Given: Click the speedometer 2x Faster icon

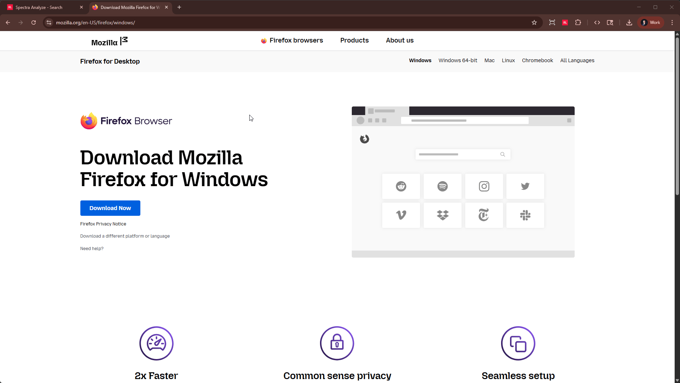Looking at the screenshot, I should coord(156,343).
